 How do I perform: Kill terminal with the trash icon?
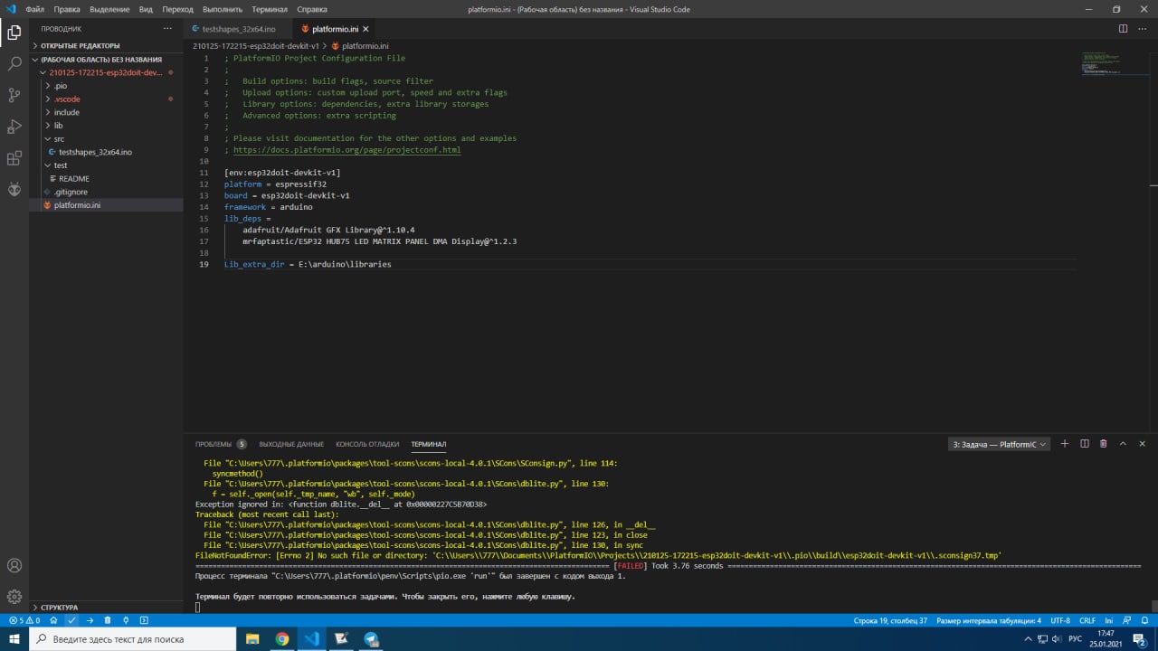(x=1103, y=444)
